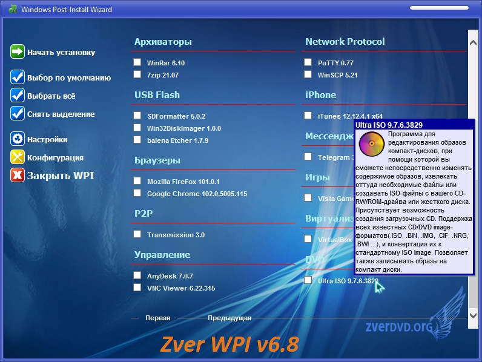Go to 'Первая' page link
The image size is (482, 362).
[157, 318]
